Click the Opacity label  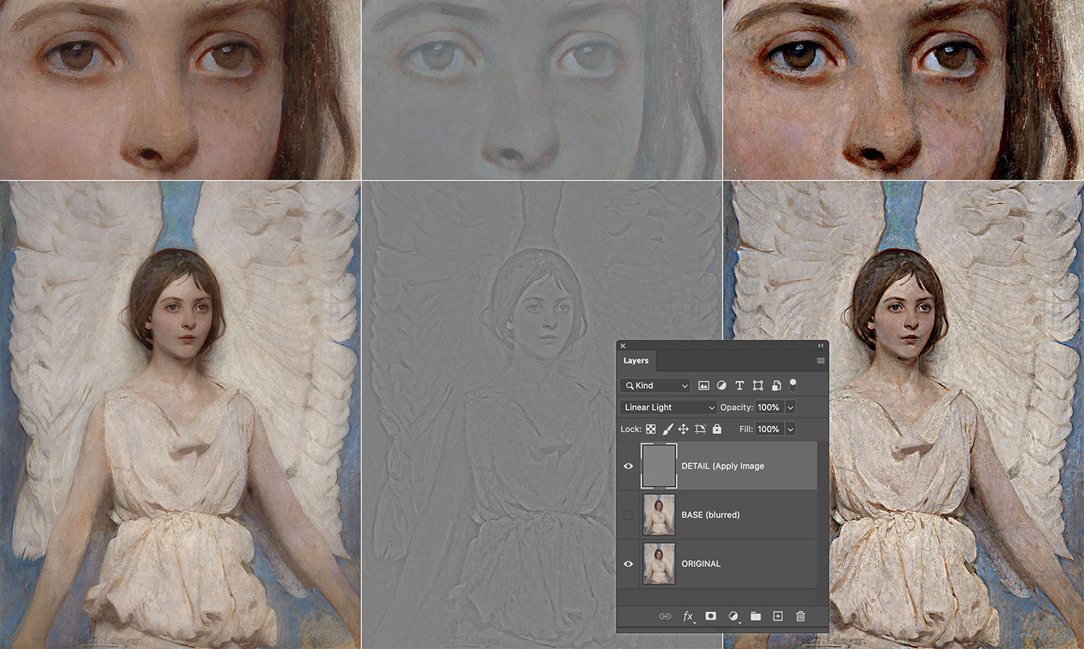tap(737, 407)
